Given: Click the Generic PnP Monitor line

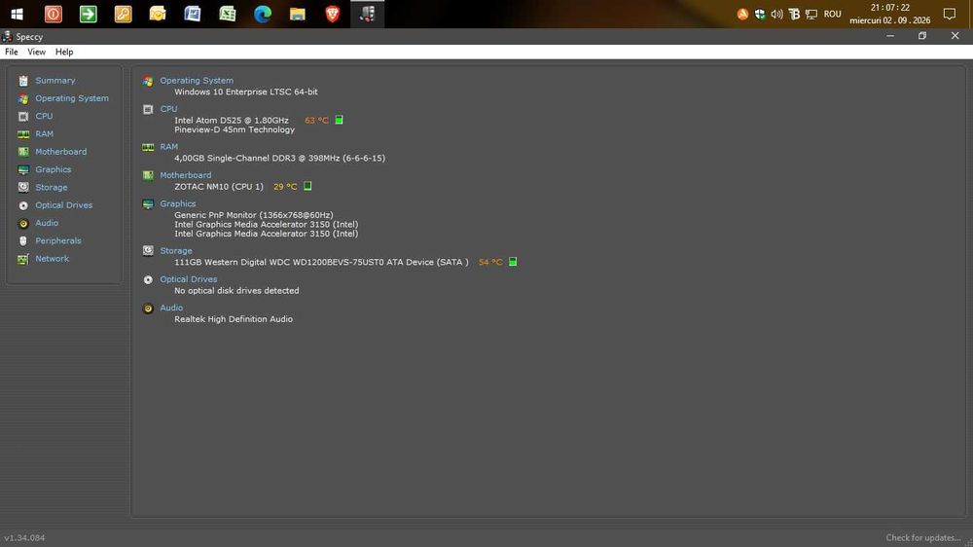Looking at the screenshot, I should click(x=254, y=215).
